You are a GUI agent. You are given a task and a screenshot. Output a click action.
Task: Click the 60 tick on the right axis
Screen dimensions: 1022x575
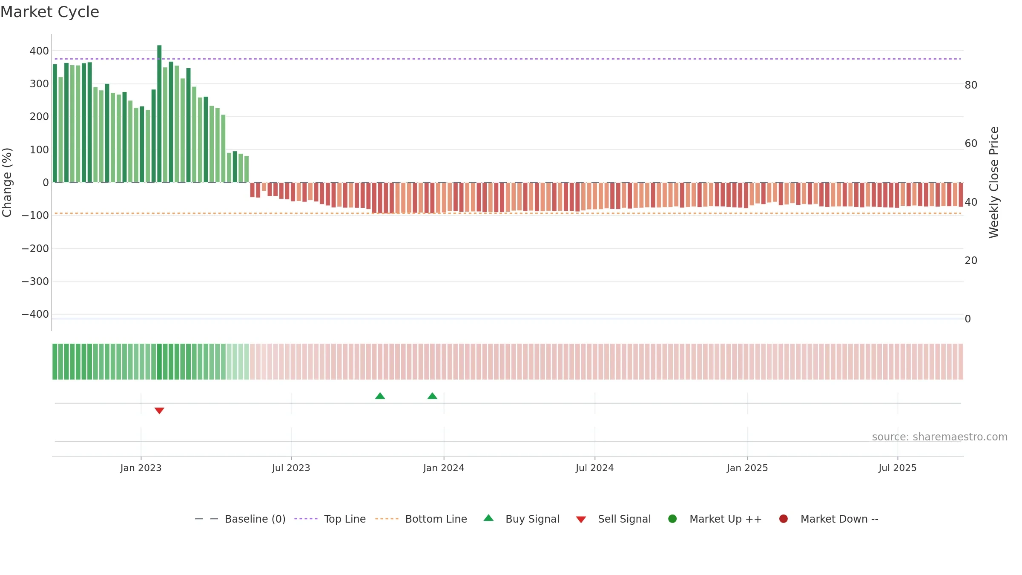coord(971,144)
